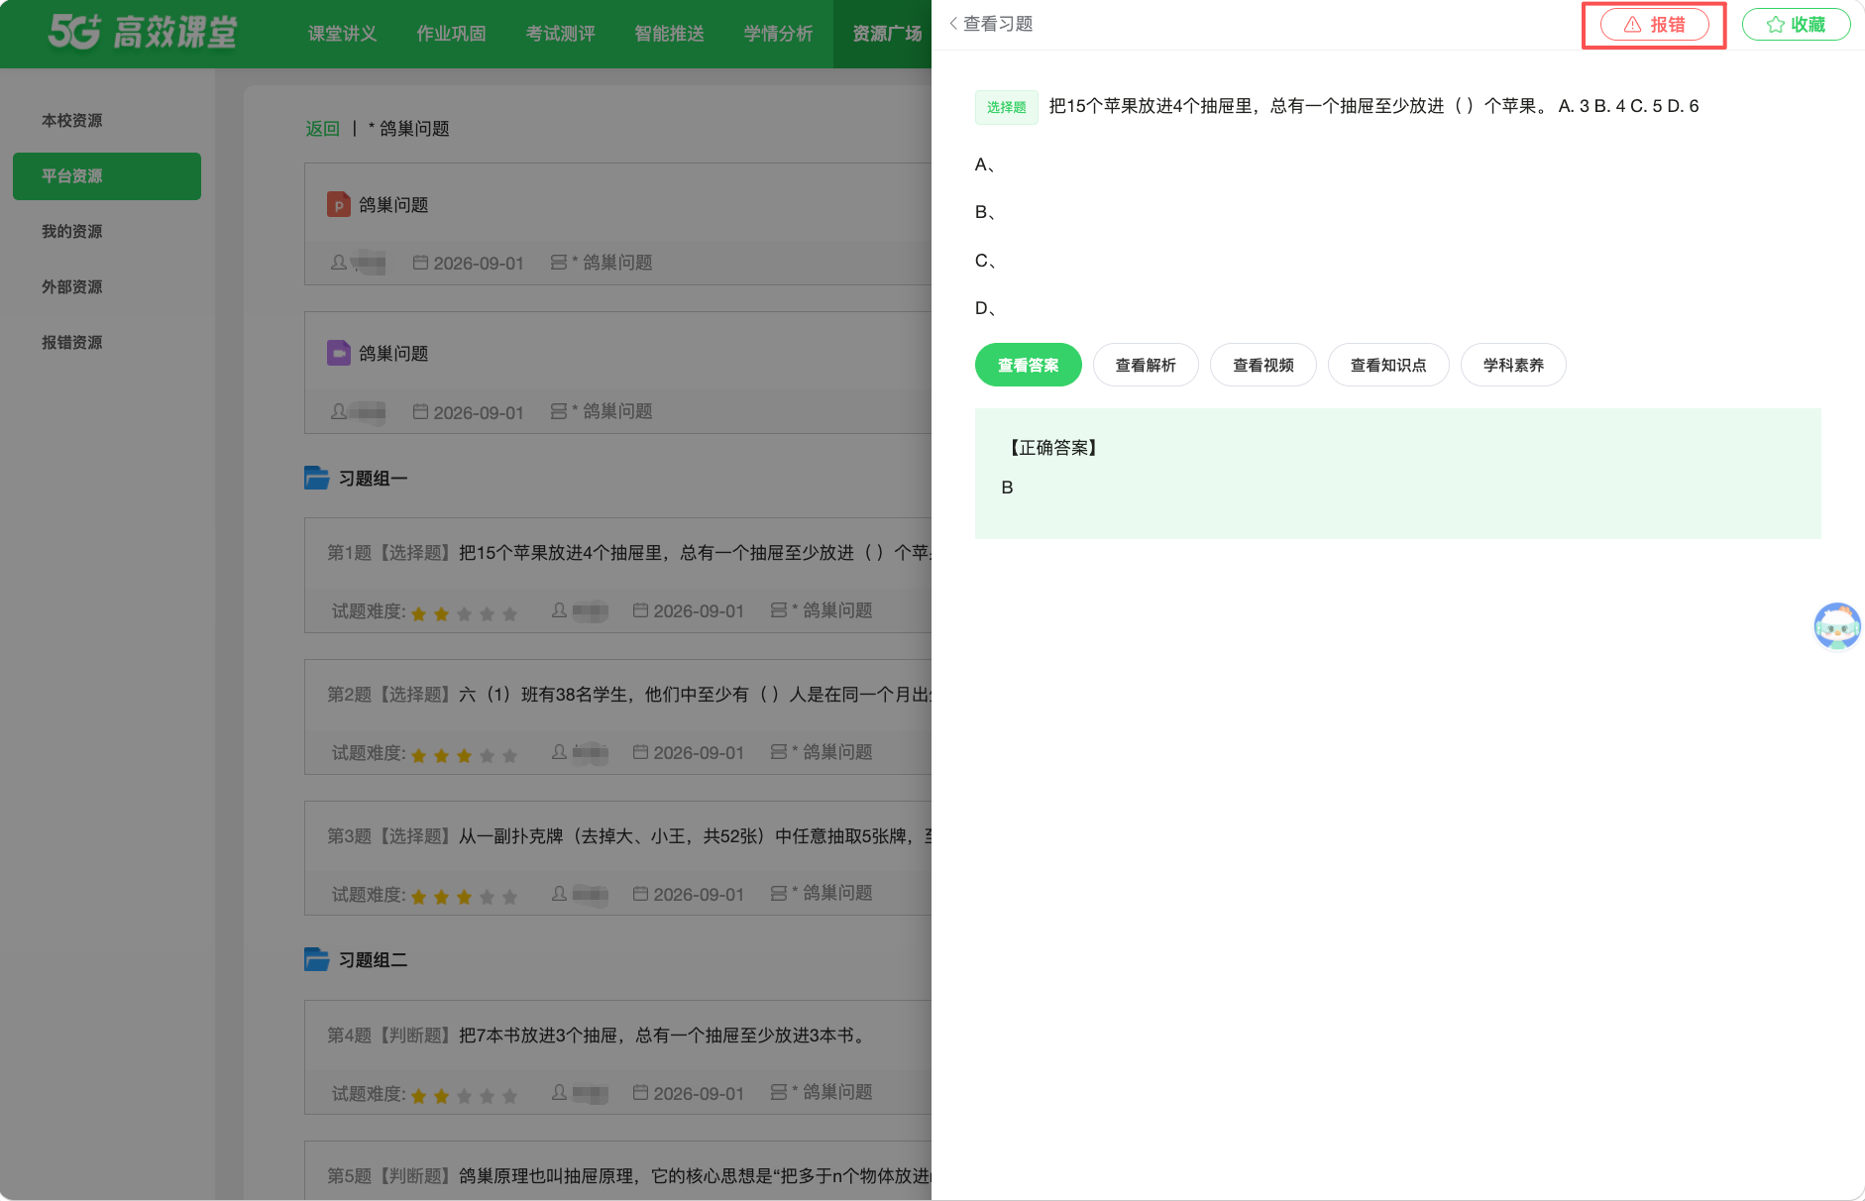Click the 习题组二 folder icon
This screenshot has height=1201, width=1865.
317,959
